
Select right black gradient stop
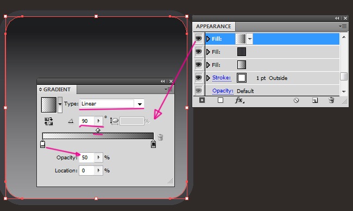click(x=153, y=144)
